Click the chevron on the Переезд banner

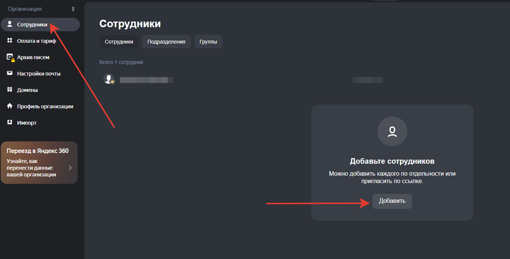click(x=70, y=168)
